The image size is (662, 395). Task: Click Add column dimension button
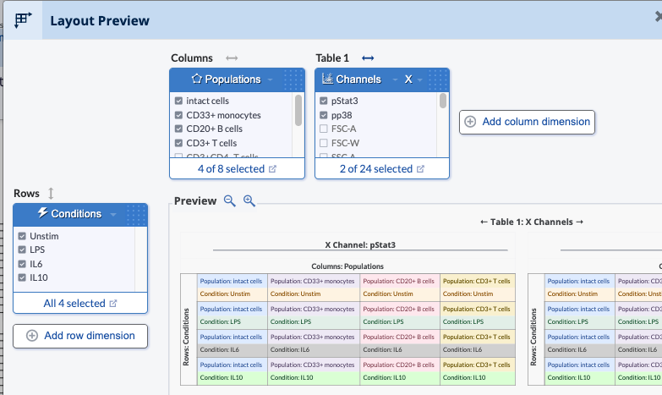[527, 122]
